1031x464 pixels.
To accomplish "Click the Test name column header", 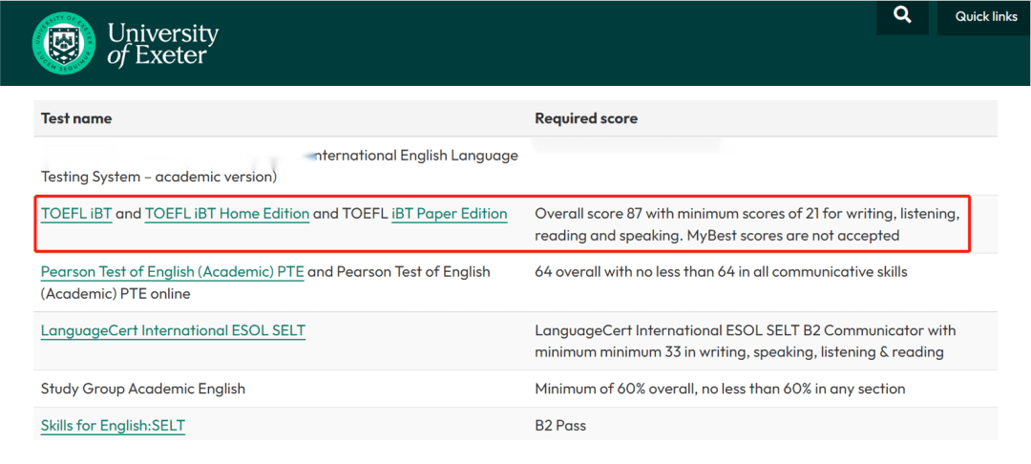I will point(76,118).
